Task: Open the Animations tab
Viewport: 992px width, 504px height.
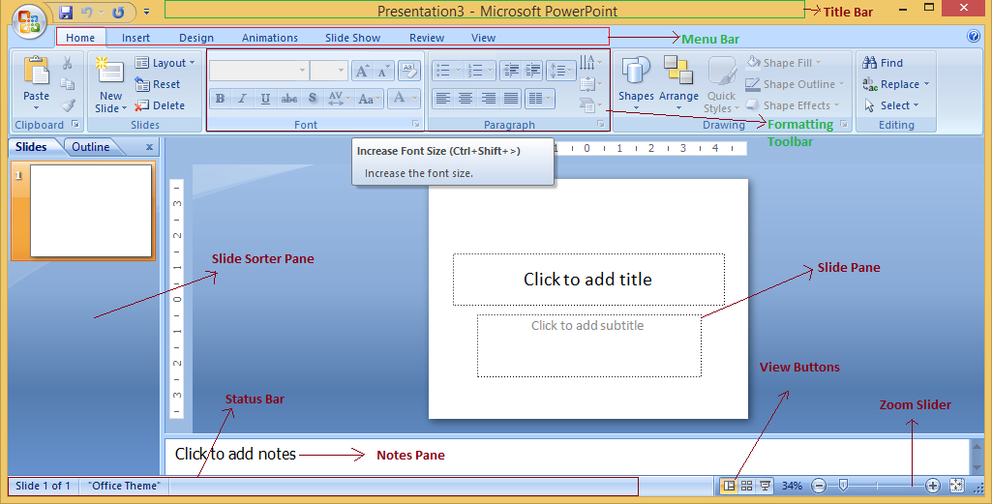Action: click(x=269, y=38)
